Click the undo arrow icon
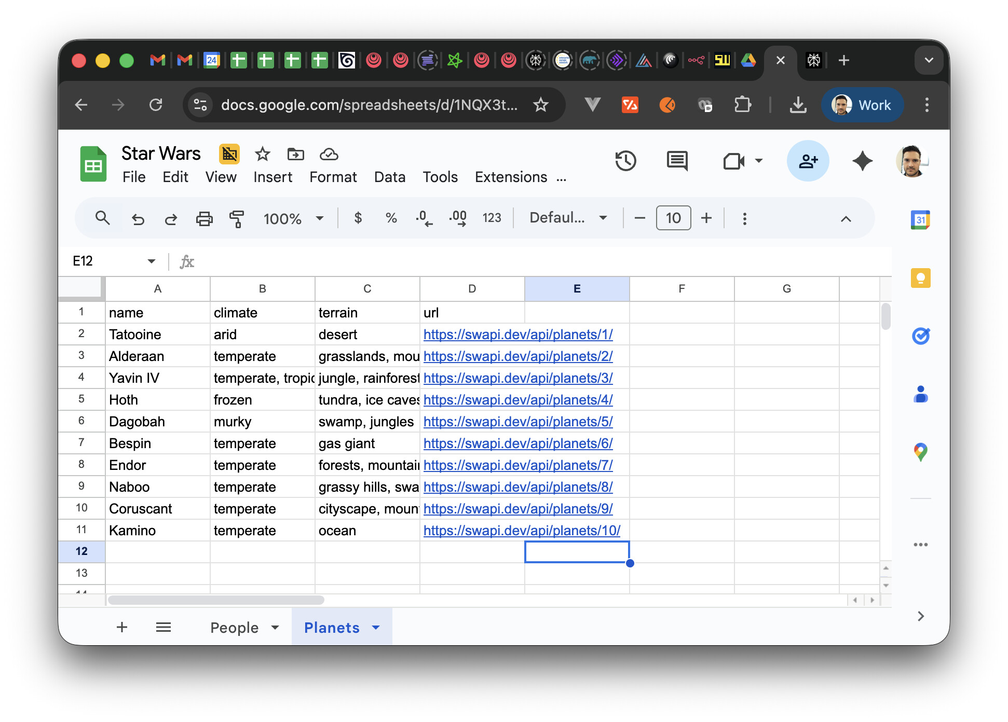This screenshot has width=1008, height=722. pos(138,218)
